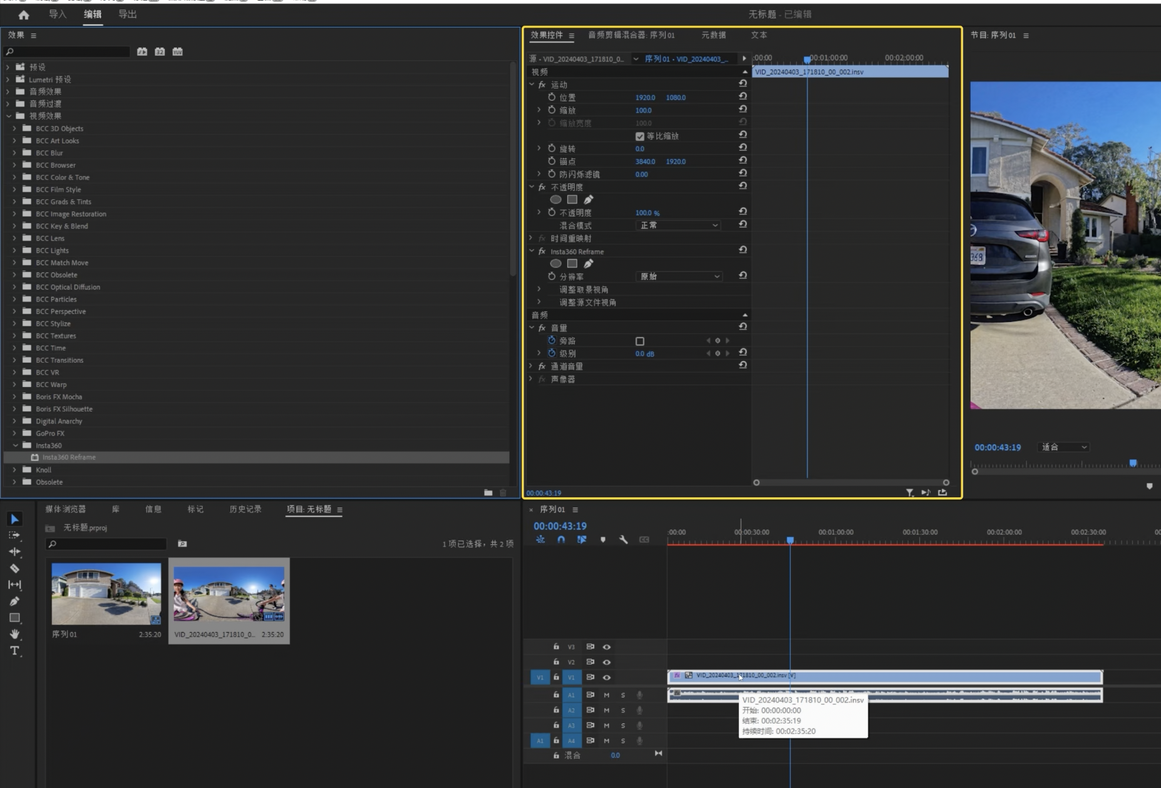The image size is (1161, 788).
Task: Click the Home icon in the top bar
Action: [x=24, y=14]
